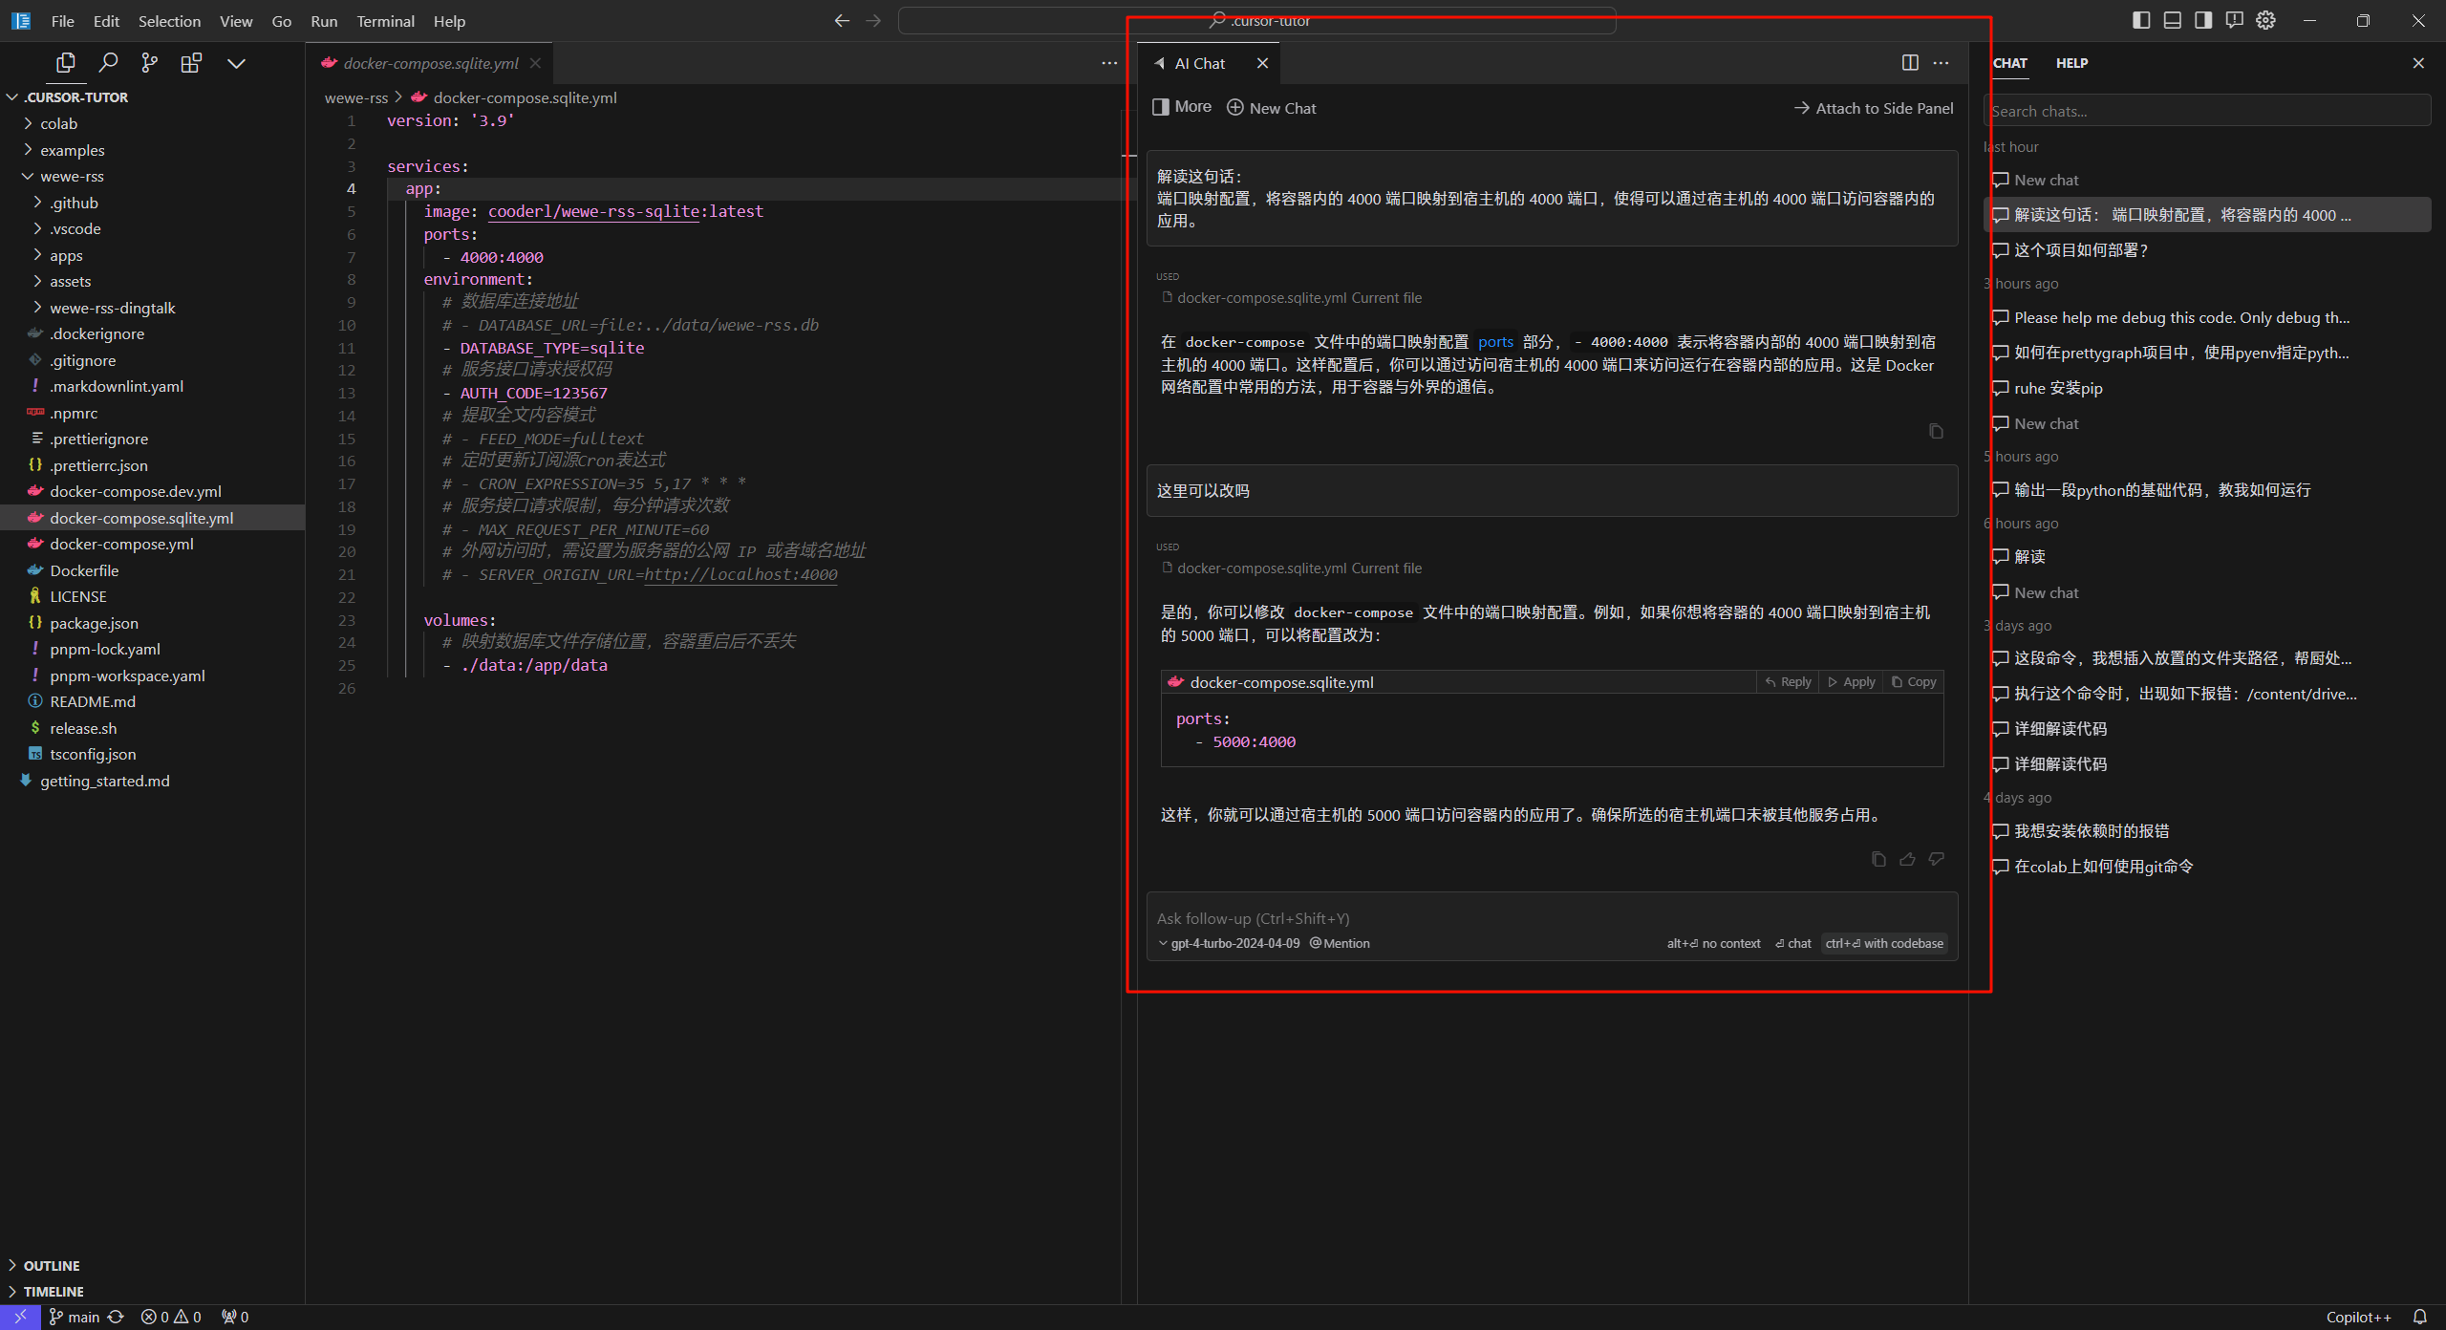Screen dimensions: 2446x1330
Task: Click Apply on the code block
Action: tap(1852, 681)
